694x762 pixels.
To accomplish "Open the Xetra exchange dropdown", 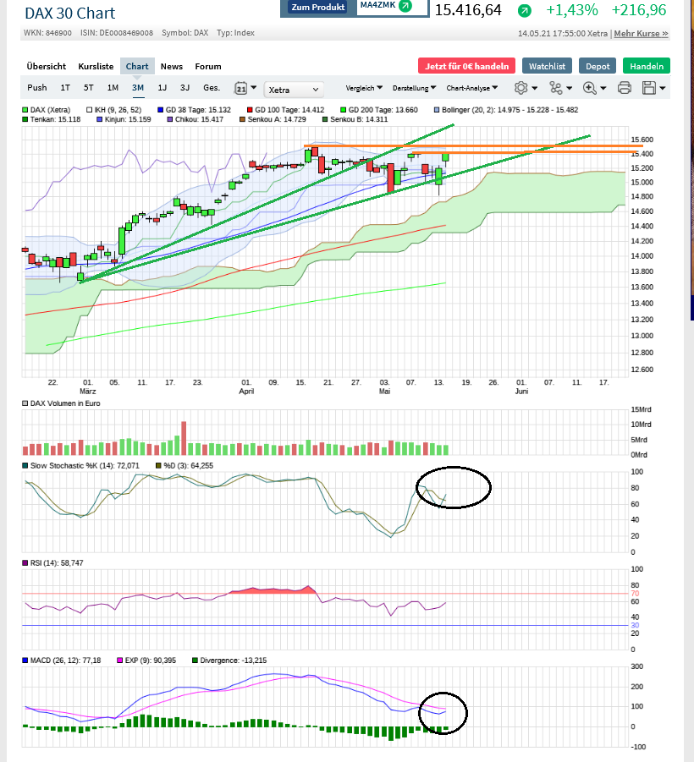I will [x=294, y=89].
